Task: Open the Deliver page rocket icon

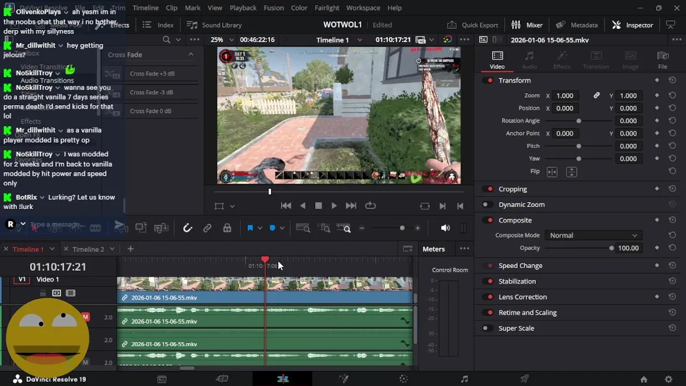Action: [525, 380]
